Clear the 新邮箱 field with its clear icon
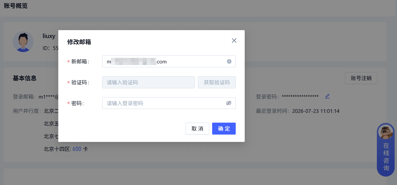 point(229,62)
